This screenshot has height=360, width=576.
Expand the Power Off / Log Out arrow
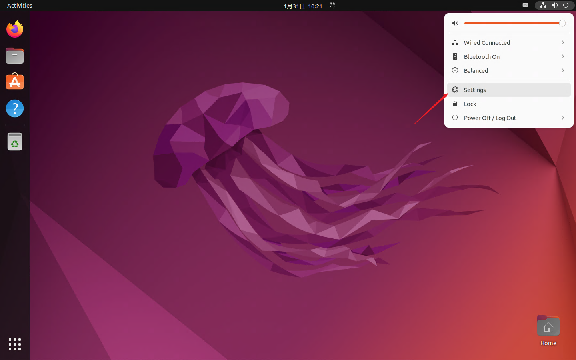pos(563,118)
